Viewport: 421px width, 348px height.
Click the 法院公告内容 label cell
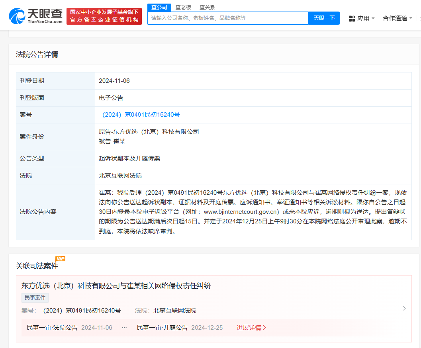[56, 212]
